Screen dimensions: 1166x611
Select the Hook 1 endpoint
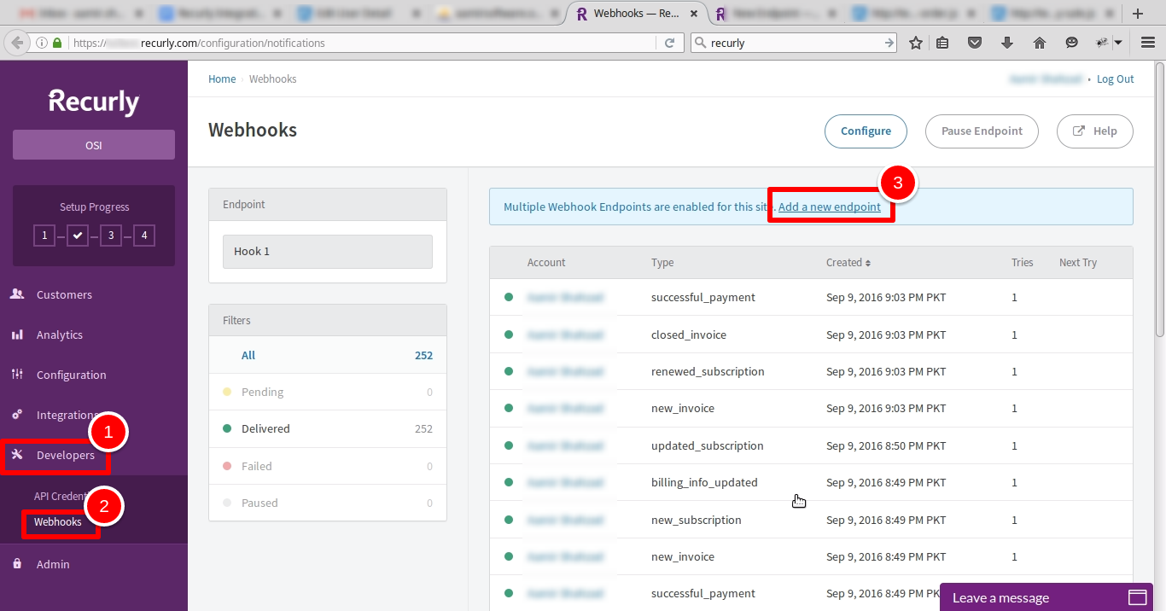(x=328, y=252)
